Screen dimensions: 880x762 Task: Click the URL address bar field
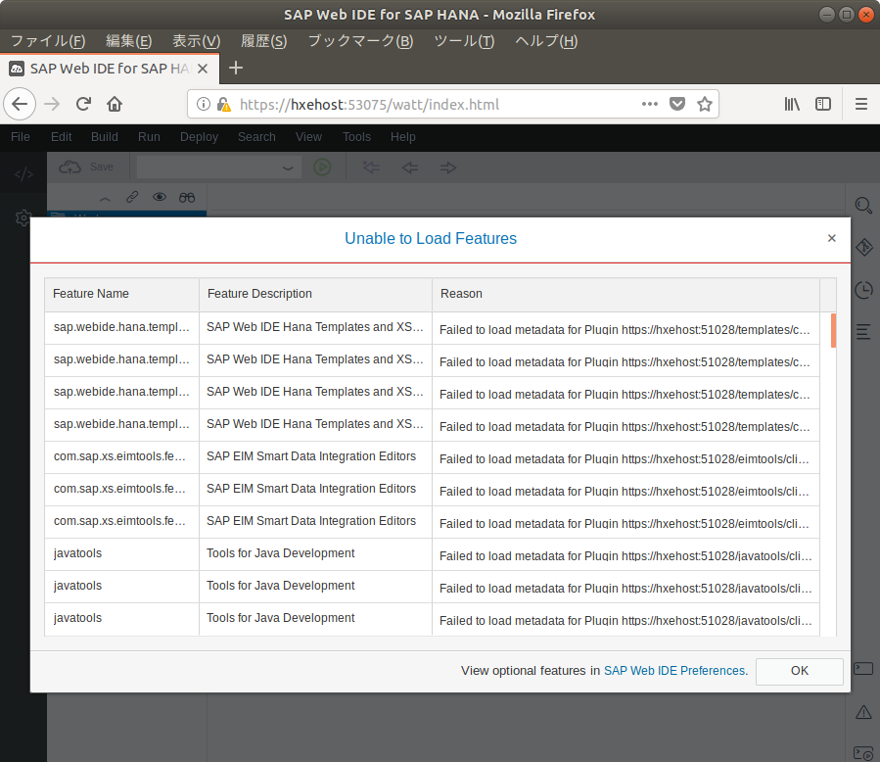pos(431,104)
